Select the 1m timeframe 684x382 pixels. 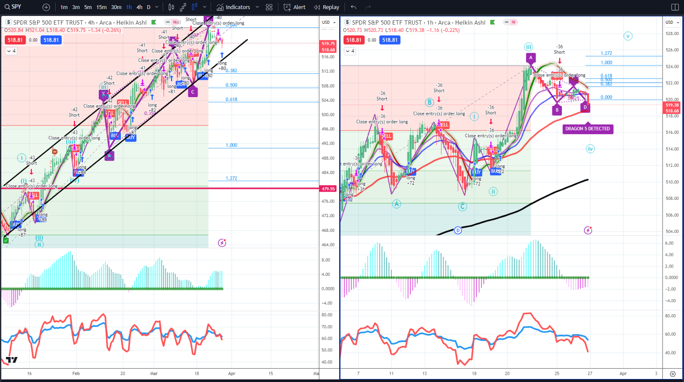pyautogui.click(x=64, y=7)
